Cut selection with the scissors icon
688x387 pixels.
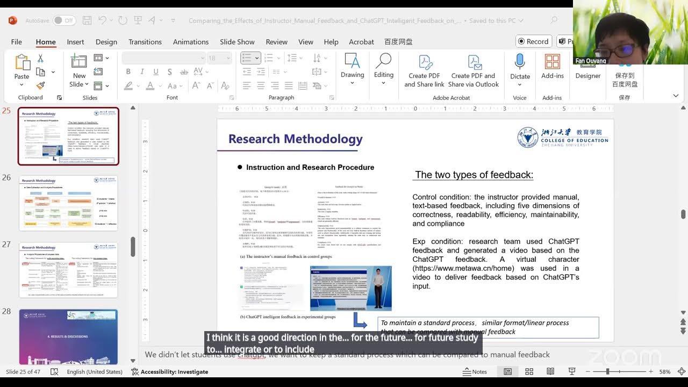point(40,58)
